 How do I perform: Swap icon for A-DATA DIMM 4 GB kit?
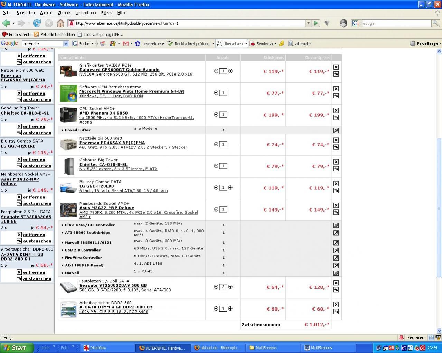[x=336, y=312]
